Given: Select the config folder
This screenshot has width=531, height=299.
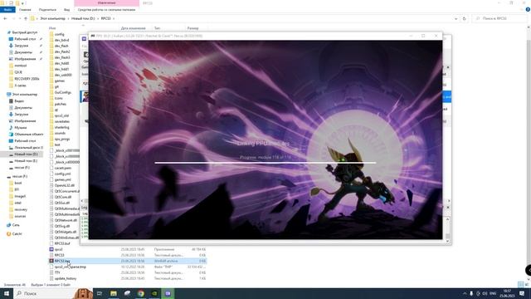Looking at the screenshot, I should tap(59, 34).
